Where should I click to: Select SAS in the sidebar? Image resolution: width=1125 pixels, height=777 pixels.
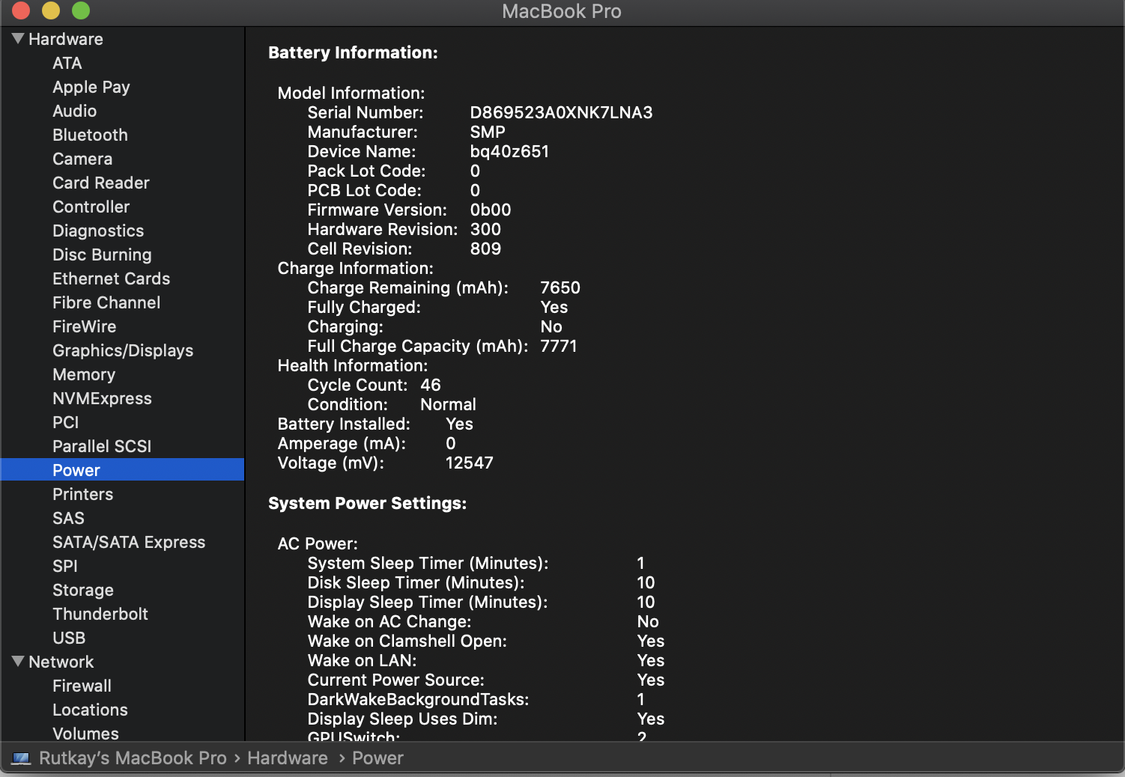69,518
